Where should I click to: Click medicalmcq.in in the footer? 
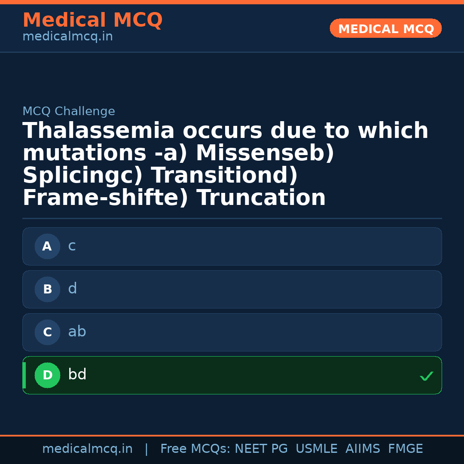[x=88, y=449]
